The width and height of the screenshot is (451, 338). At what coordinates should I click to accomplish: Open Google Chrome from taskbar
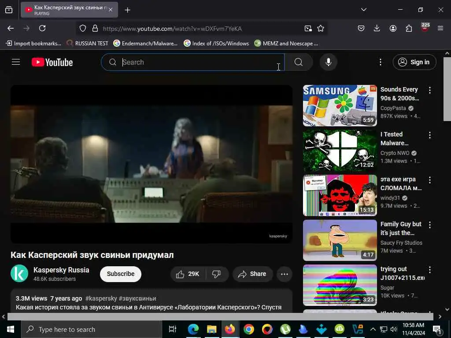click(x=248, y=329)
